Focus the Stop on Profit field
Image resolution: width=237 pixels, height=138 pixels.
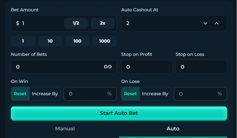147,67
